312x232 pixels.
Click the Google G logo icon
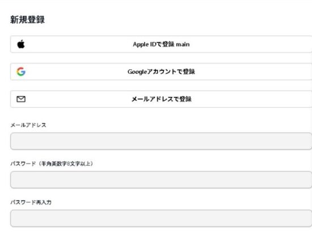(x=21, y=71)
